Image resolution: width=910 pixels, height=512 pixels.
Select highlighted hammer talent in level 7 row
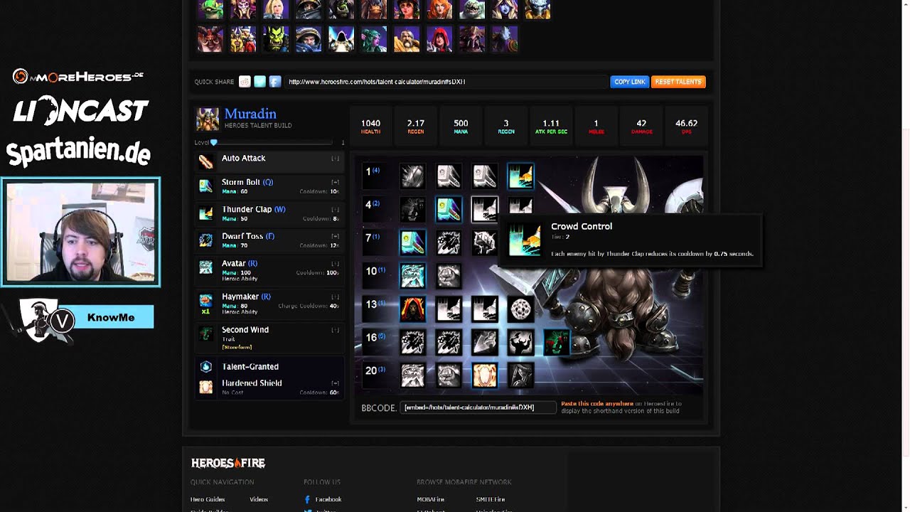click(x=412, y=242)
